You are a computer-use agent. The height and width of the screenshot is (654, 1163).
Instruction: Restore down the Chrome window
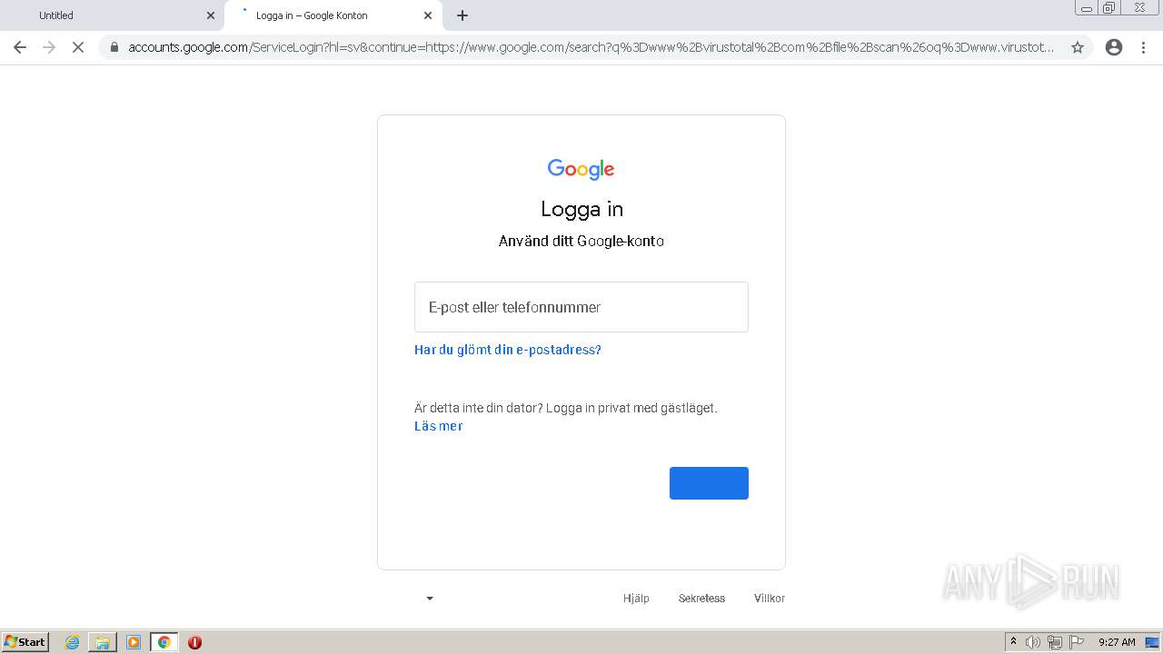(x=1109, y=8)
